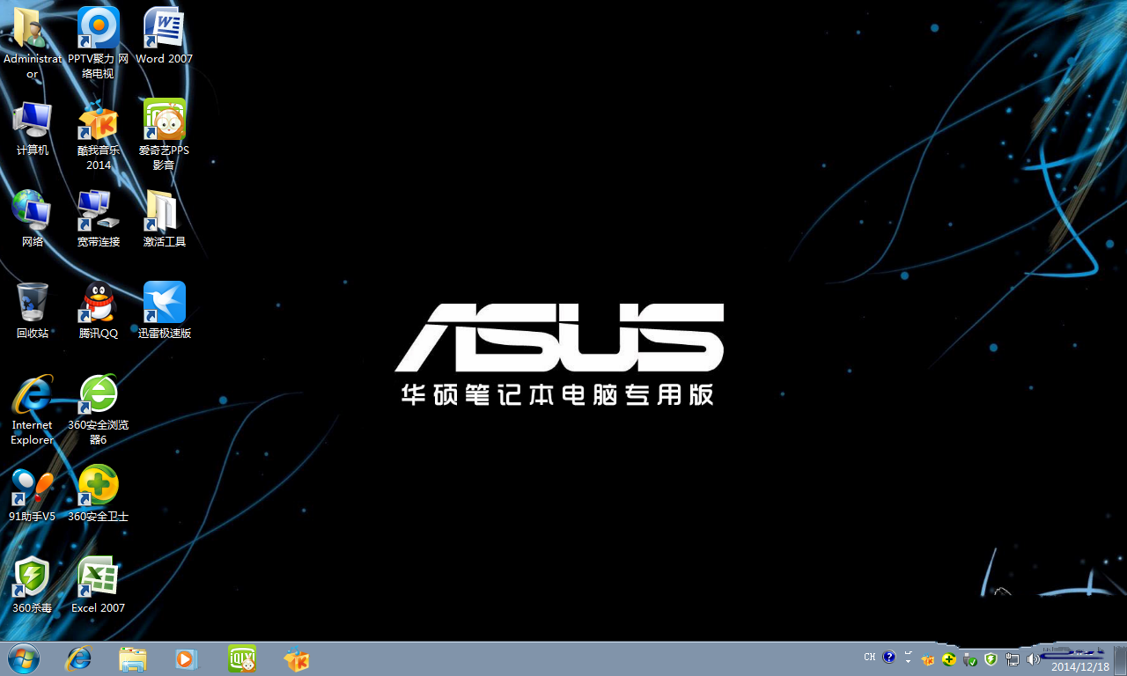Click the language bar help button
1127x676 pixels.
pyautogui.click(x=889, y=658)
